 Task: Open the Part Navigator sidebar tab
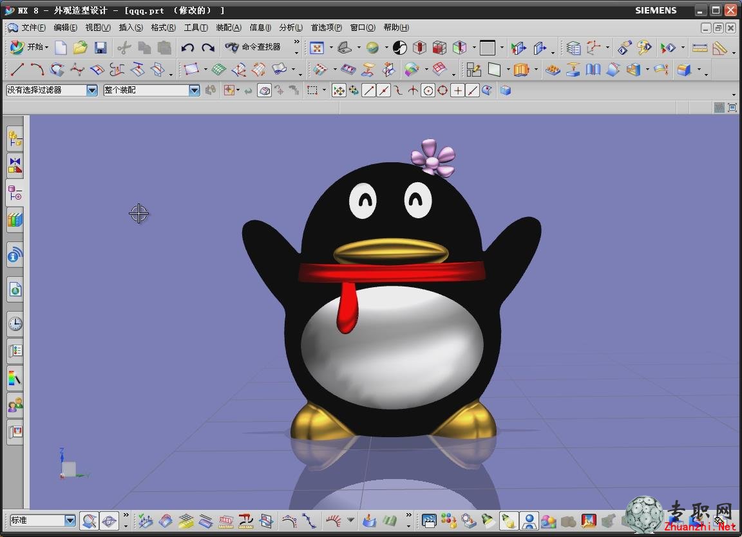(15, 193)
